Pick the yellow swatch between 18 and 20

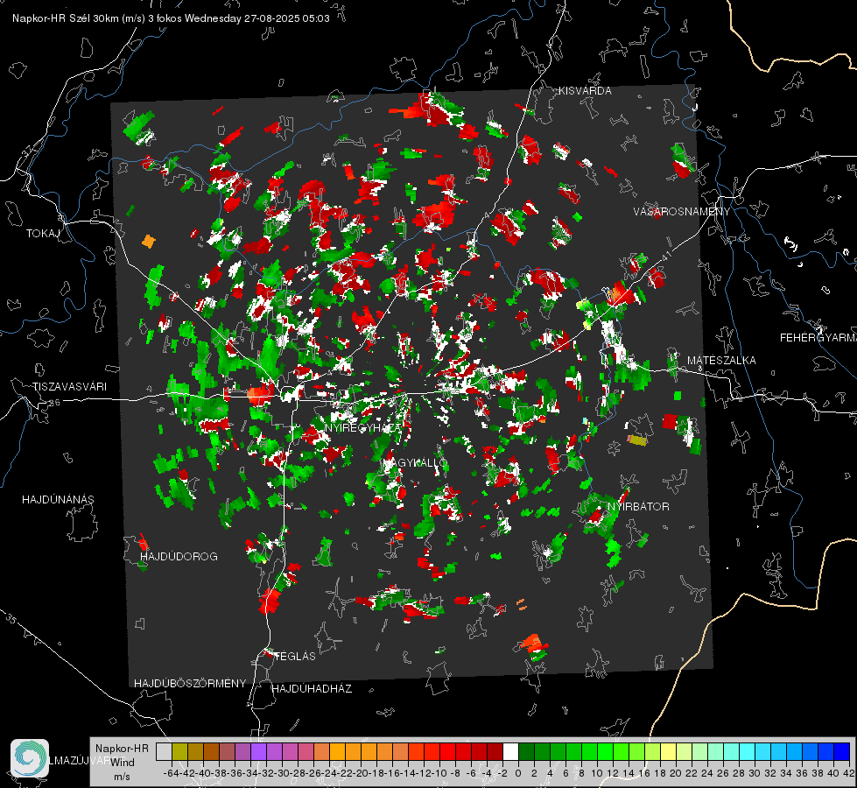tap(669, 751)
